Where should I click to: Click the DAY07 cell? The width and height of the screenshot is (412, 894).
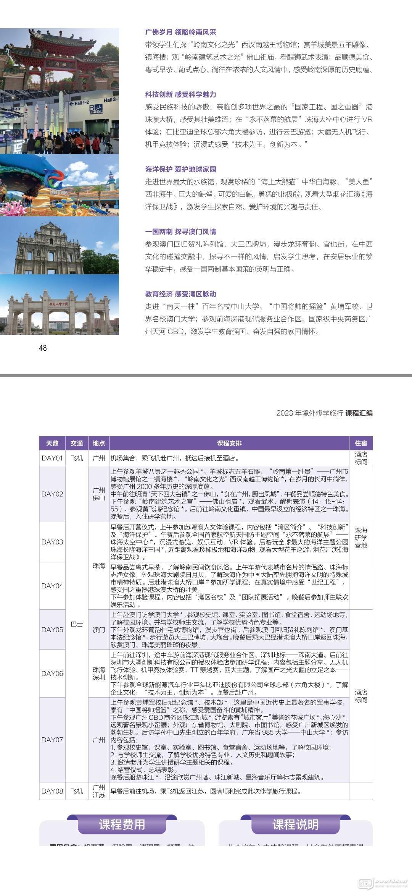coord(52,740)
